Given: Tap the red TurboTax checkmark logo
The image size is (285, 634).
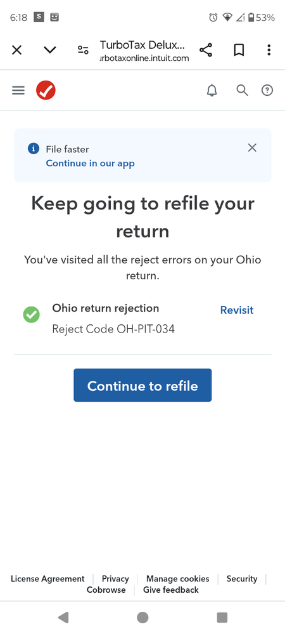Looking at the screenshot, I should tap(46, 90).
